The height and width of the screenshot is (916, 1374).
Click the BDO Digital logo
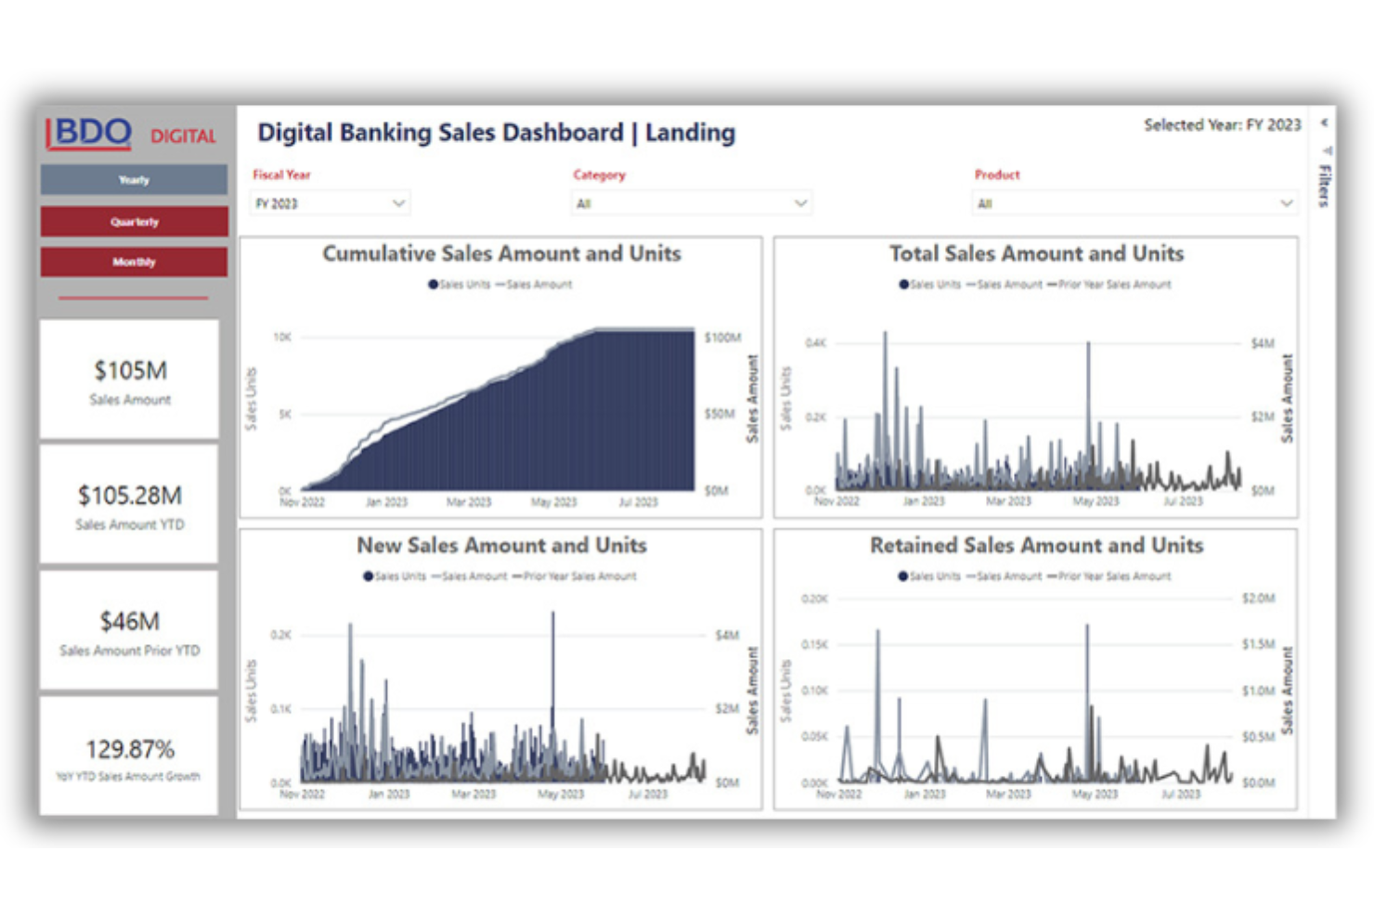(132, 134)
